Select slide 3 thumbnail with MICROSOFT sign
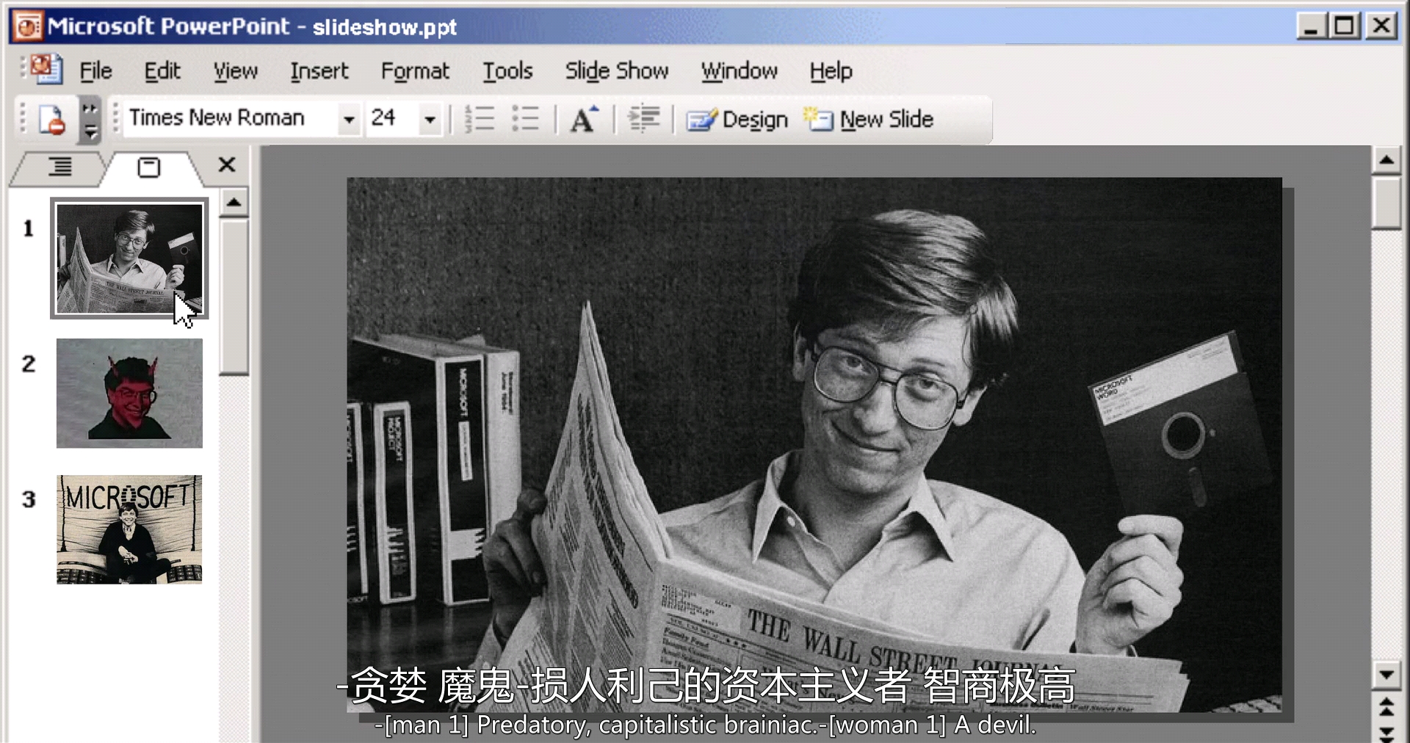Screen dimensions: 1410x743 [x=129, y=529]
